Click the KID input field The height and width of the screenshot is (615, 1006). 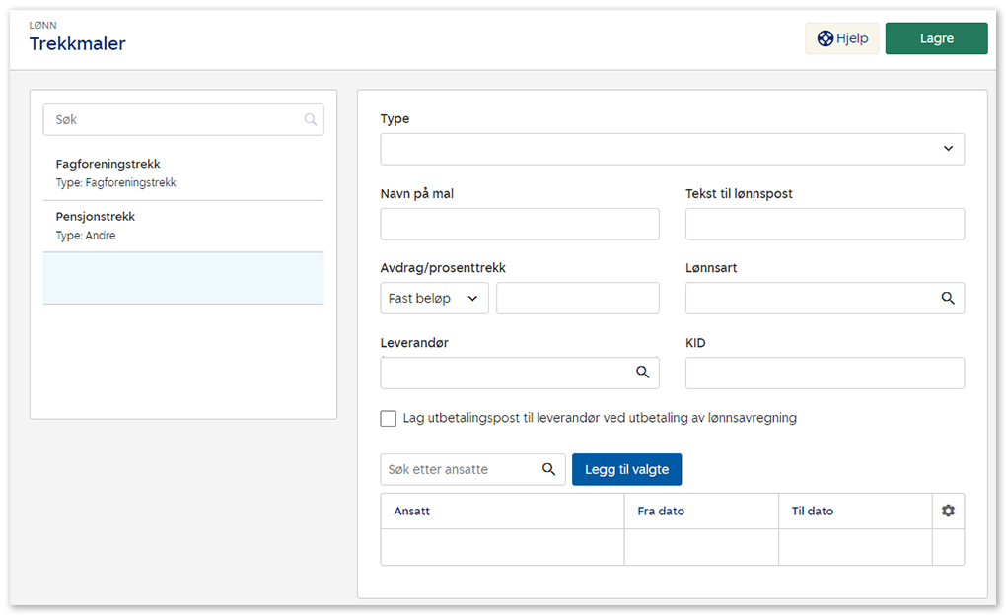coord(825,373)
